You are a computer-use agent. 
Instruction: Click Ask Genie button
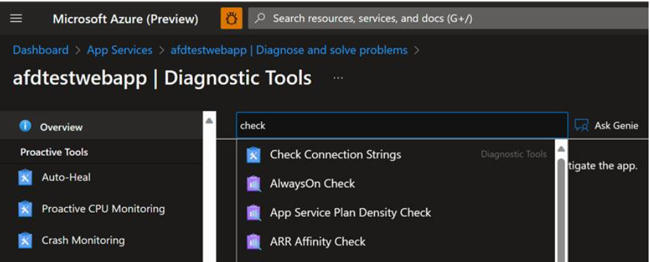tap(606, 126)
